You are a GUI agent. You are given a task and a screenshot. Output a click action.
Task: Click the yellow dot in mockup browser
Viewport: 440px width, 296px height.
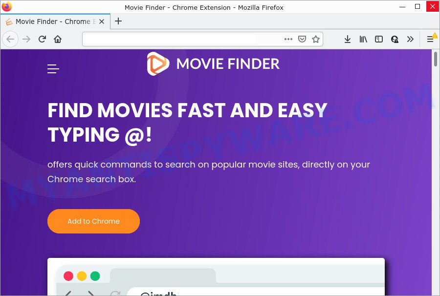point(82,276)
